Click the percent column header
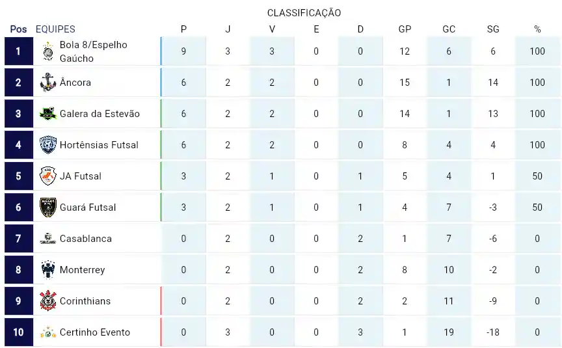The height and width of the screenshot is (348, 562). point(537,29)
